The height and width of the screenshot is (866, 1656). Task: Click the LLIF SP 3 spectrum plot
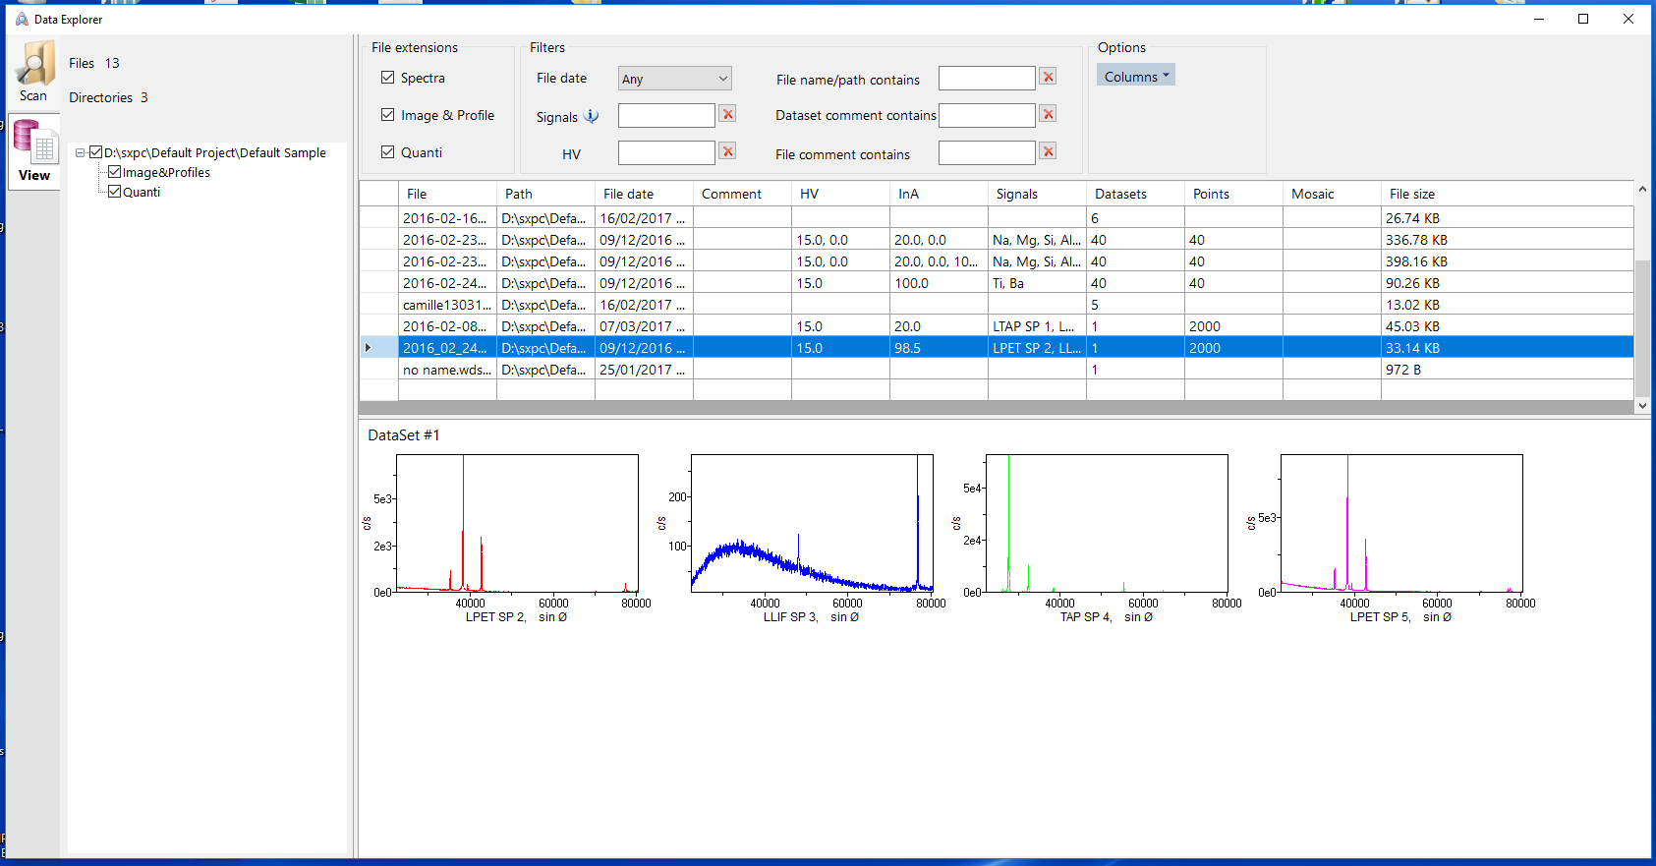(812, 523)
